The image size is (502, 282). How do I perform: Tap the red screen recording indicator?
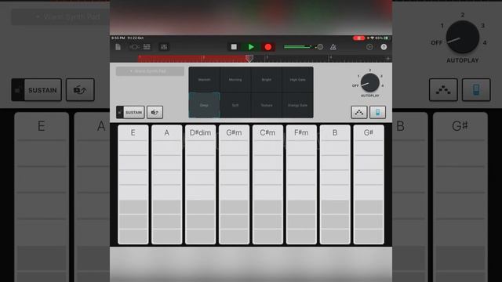pos(359,38)
